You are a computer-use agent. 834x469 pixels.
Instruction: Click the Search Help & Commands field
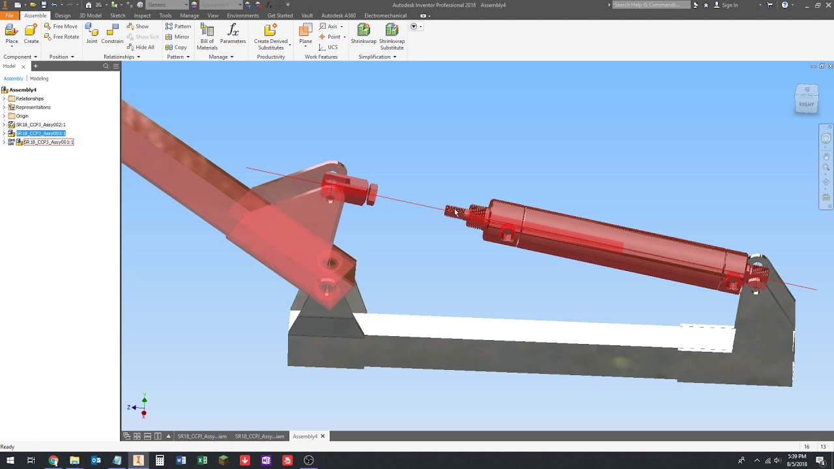coord(652,5)
